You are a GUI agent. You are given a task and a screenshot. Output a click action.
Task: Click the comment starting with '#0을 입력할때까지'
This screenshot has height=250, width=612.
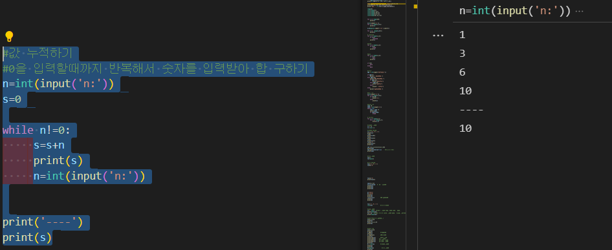click(155, 69)
